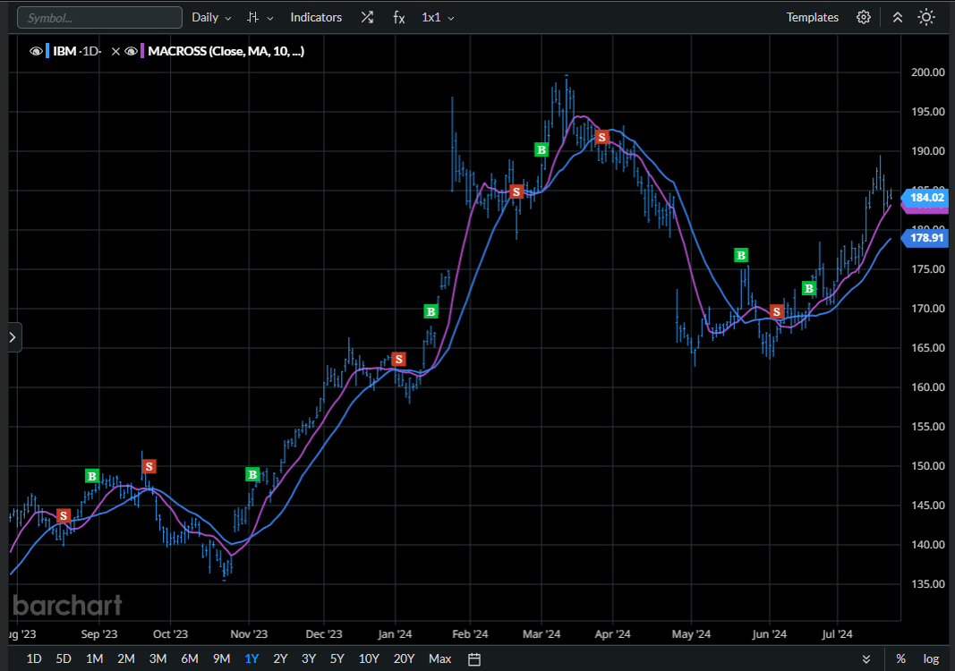Viewport: 955px width, 671px height.
Task: Open the fx expressions tool
Action: point(399,18)
